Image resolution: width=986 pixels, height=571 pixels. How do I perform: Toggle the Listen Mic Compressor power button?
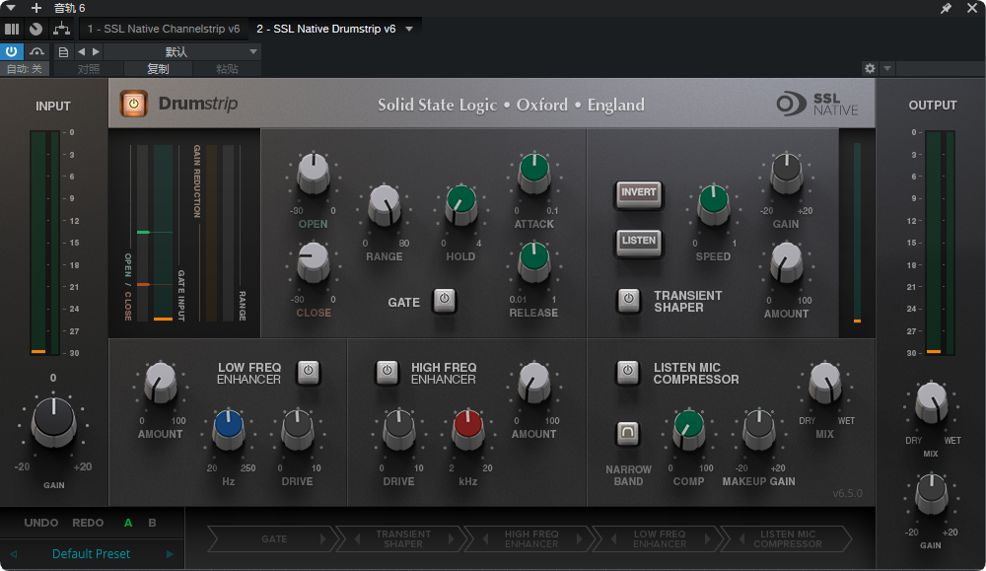[x=627, y=372]
